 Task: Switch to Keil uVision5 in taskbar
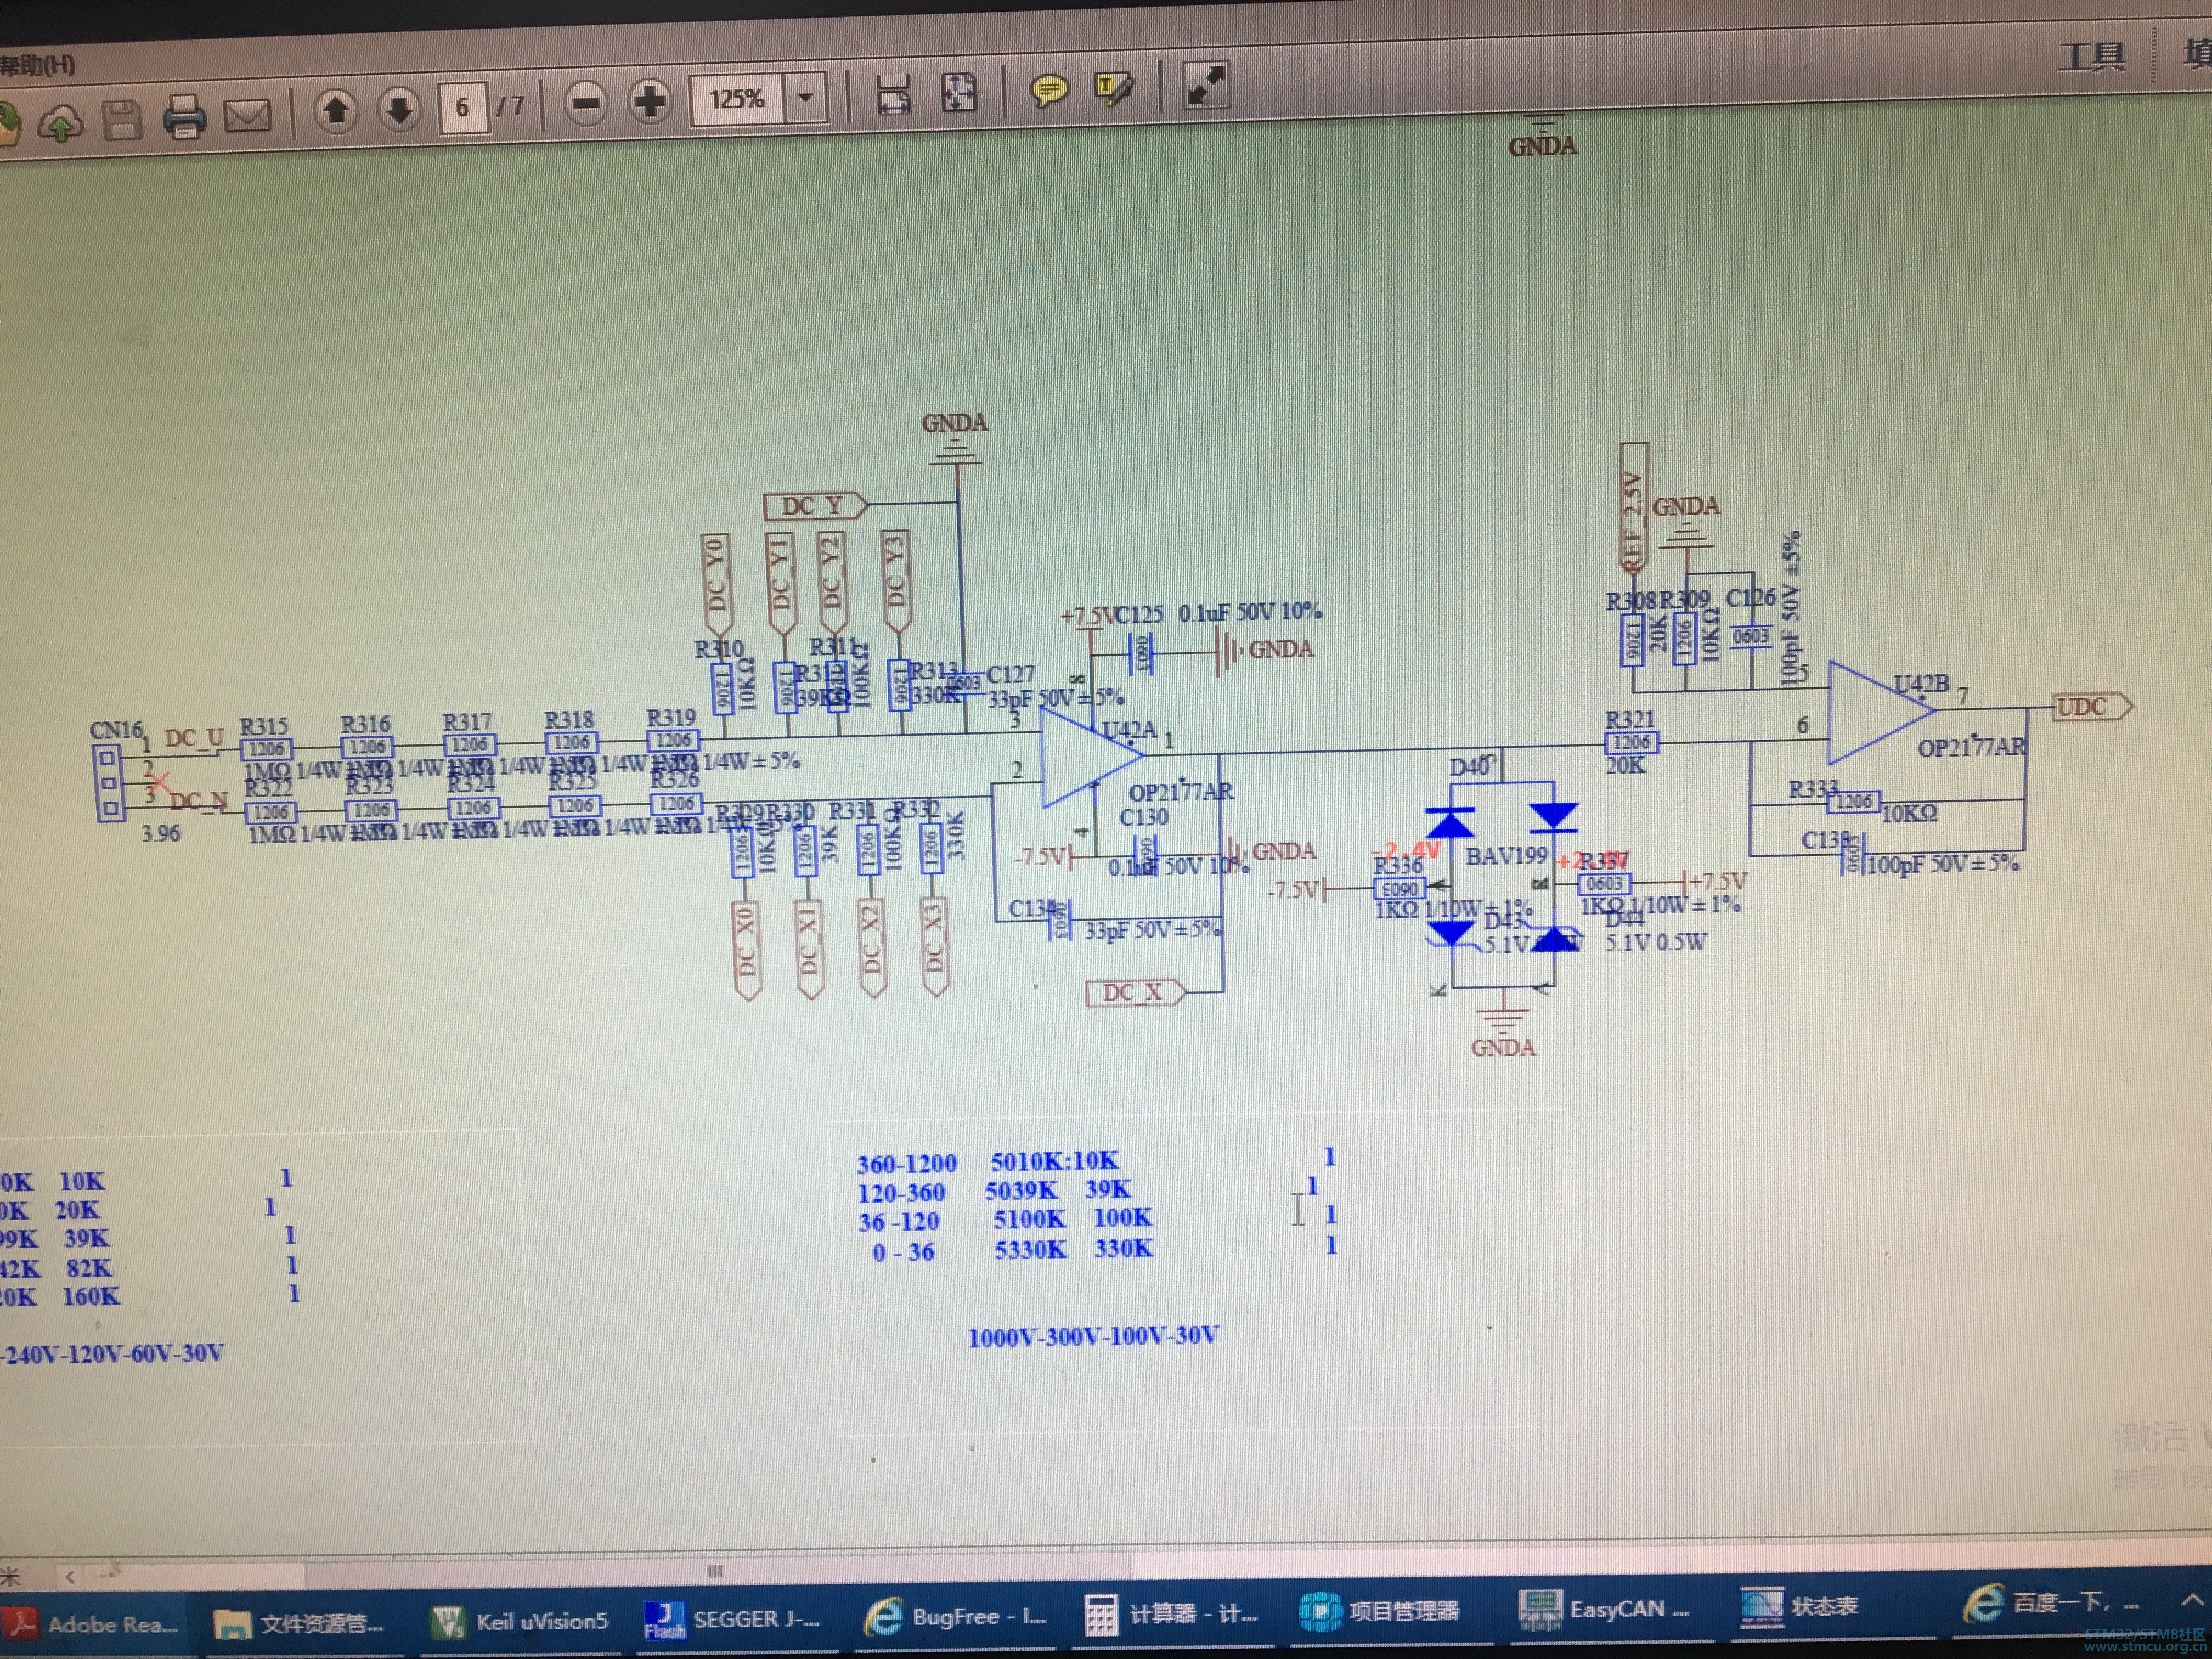click(x=520, y=1620)
